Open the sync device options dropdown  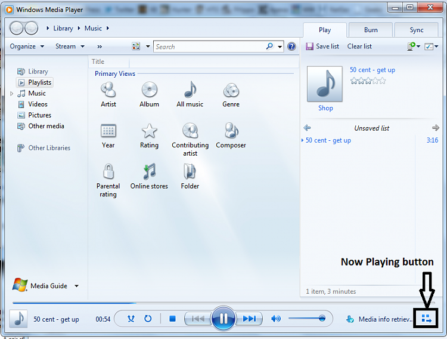[414, 46]
